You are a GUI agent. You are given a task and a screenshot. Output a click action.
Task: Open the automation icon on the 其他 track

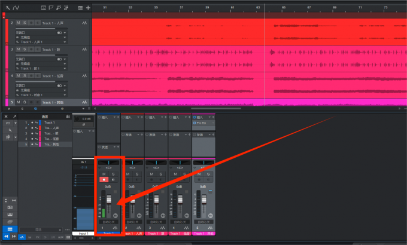84,102
